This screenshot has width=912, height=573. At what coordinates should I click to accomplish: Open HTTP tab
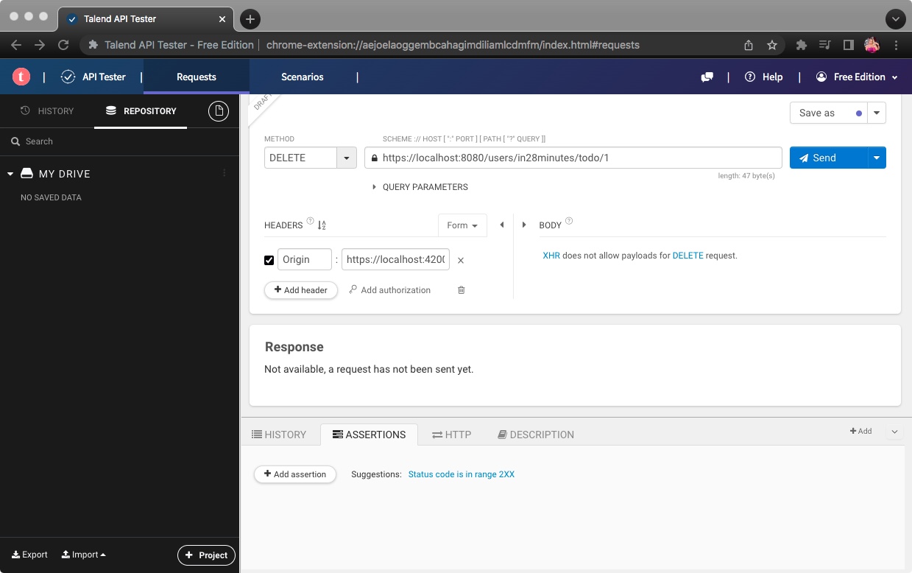452,435
